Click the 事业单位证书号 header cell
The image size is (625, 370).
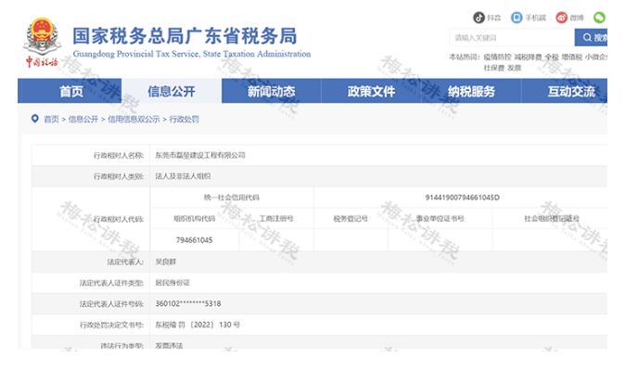(x=440, y=219)
